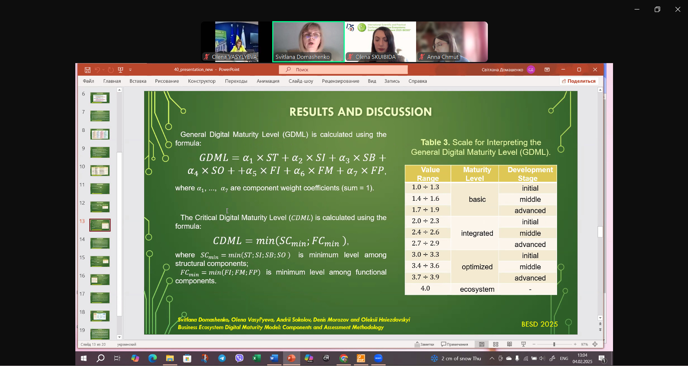Show hidden icons in the system tray
The height and width of the screenshot is (366, 688).
(492, 358)
